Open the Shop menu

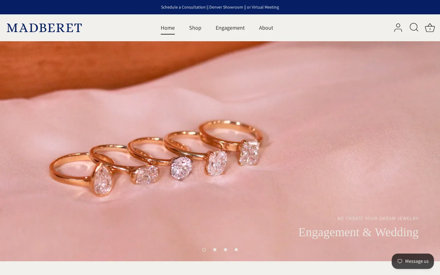tap(195, 28)
